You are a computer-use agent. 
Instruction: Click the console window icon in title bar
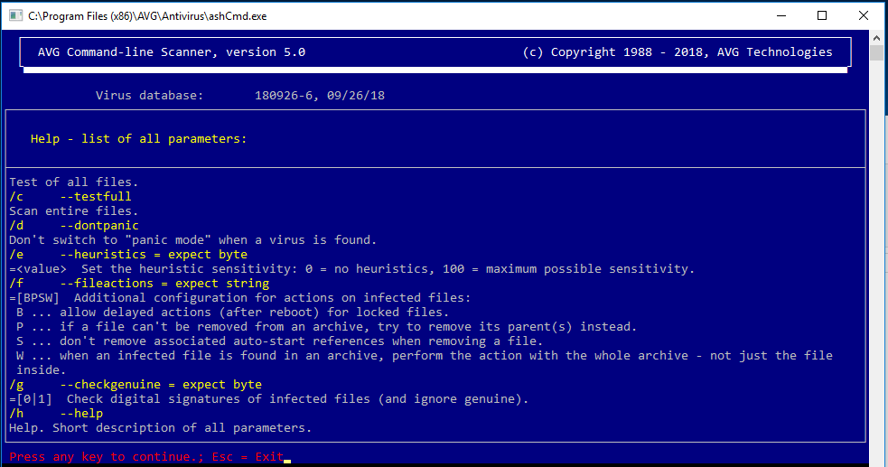(x=14, y=15)
